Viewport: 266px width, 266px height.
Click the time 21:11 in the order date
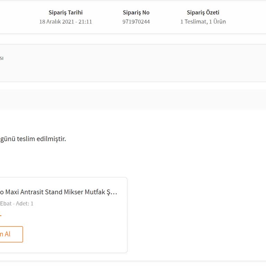(x=85, y=21)
